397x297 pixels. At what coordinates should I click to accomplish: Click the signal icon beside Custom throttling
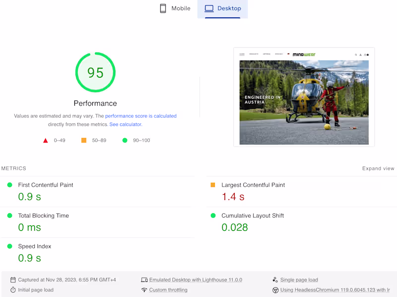144,290
